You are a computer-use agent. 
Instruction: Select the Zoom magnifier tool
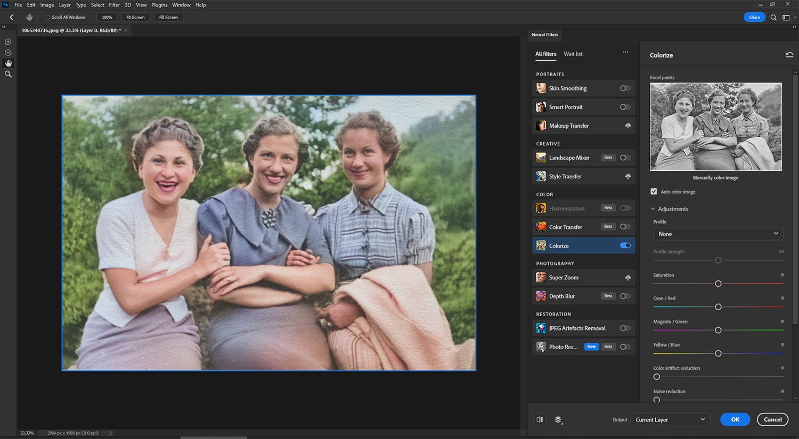click(x=8, y=74)
